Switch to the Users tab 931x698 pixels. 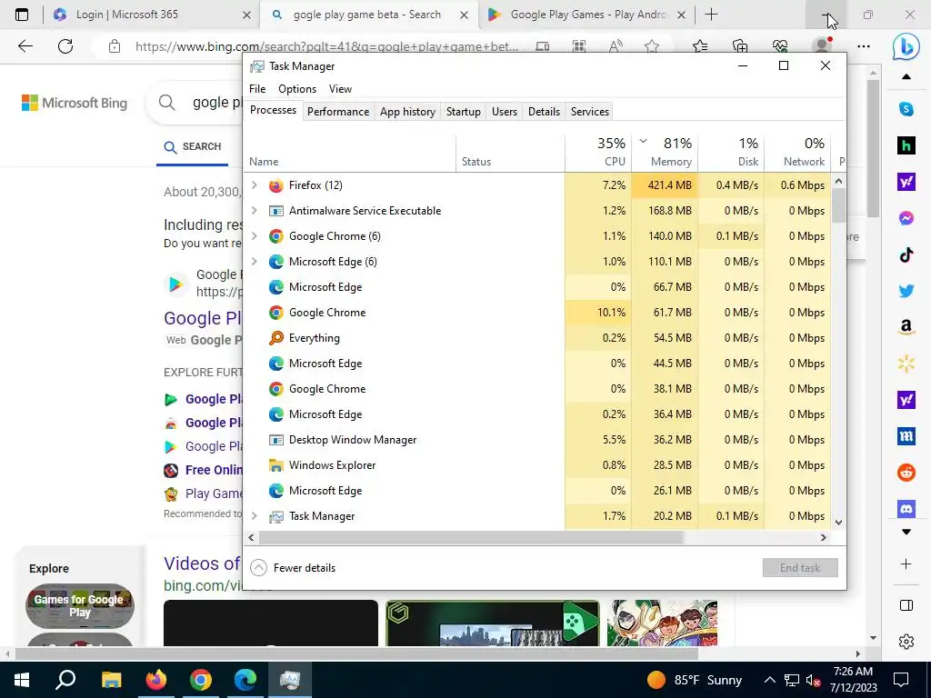(504, 112)
